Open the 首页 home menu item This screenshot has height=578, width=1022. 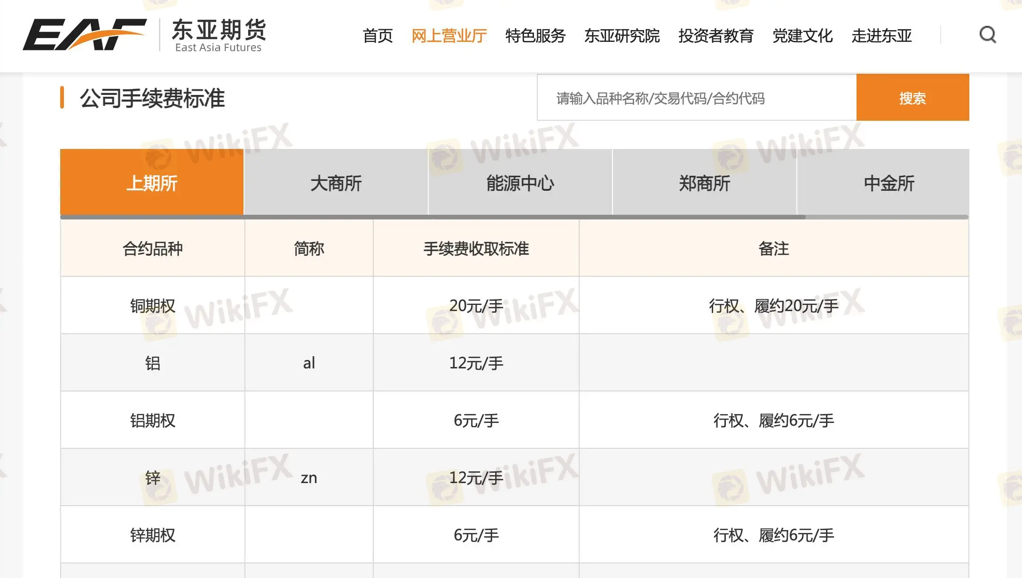pyautogui.click(x=377, y=36)
